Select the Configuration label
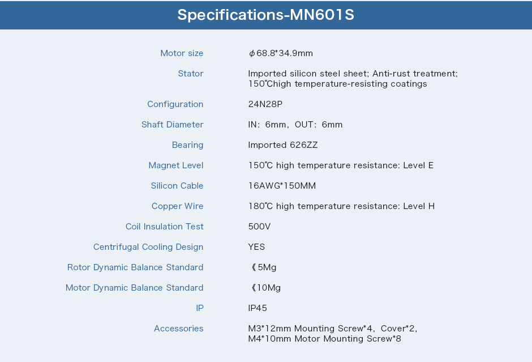The image size is (532, 362). [175, 104]
